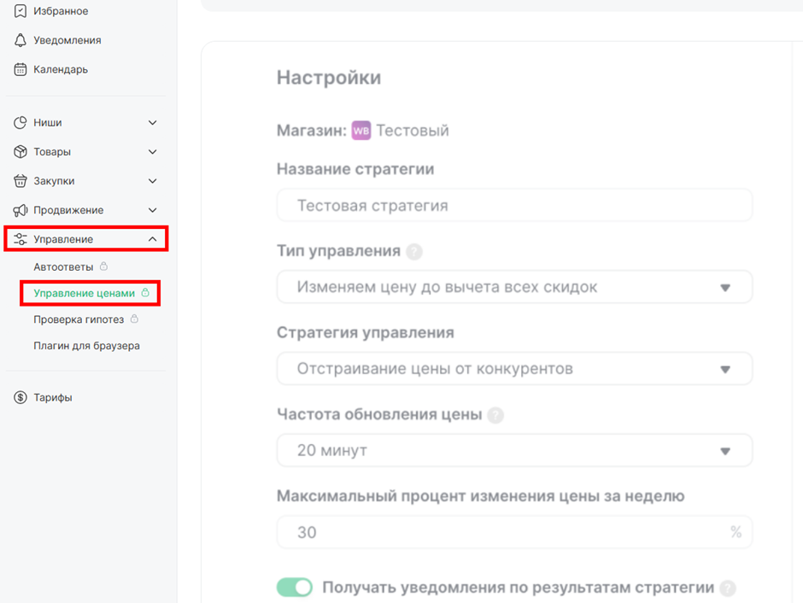This screenshot has width=803, height=603.
Task: Click the max weekly price change percent field
Action: click(x=514, y=532)
